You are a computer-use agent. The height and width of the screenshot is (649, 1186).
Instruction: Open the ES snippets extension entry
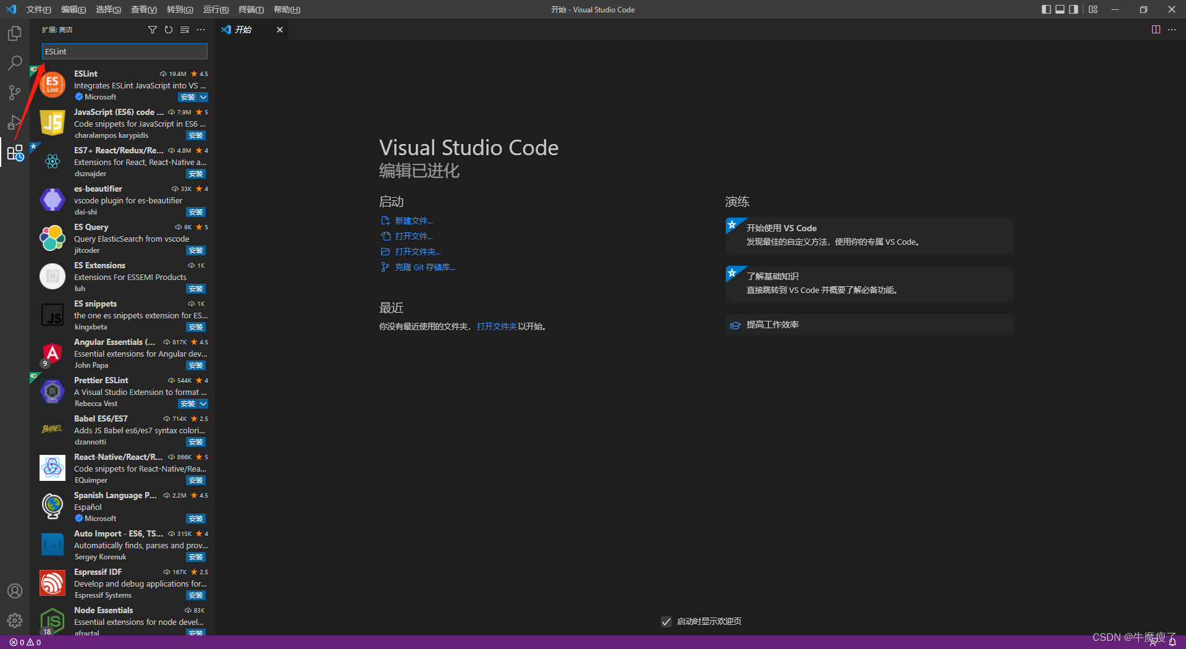pos(122,315)
